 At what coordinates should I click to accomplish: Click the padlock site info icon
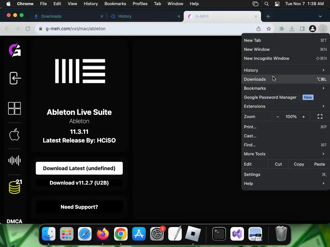coord(41,29)
